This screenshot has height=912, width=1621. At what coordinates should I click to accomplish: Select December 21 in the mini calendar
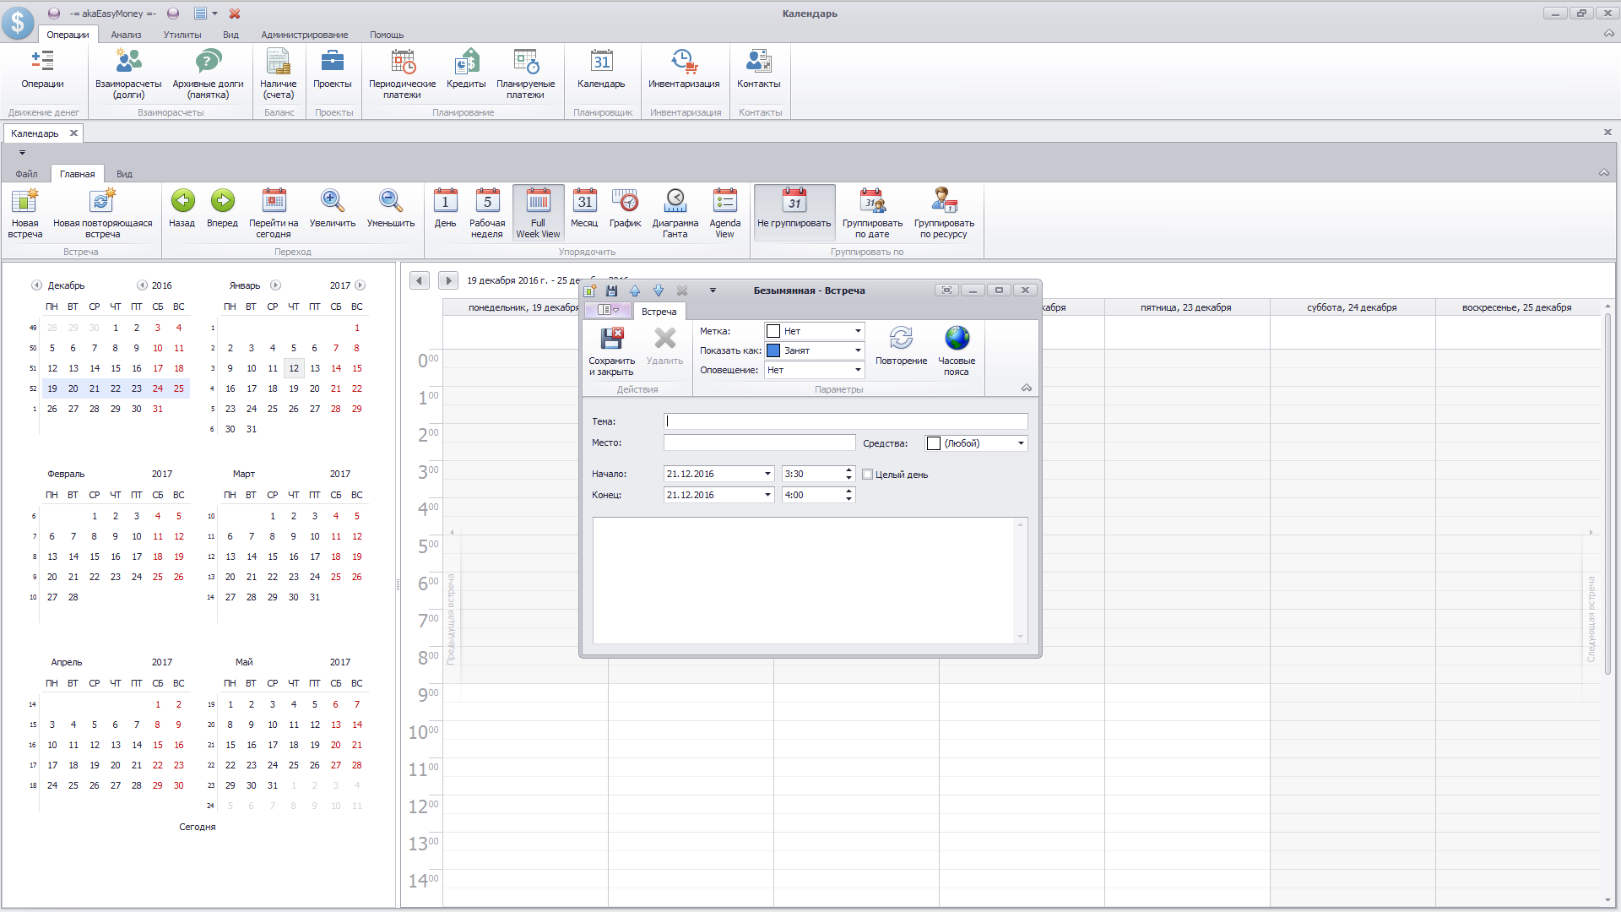coord(95,388)
